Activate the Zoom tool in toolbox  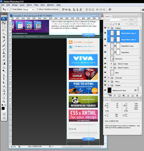pos(4,101)
